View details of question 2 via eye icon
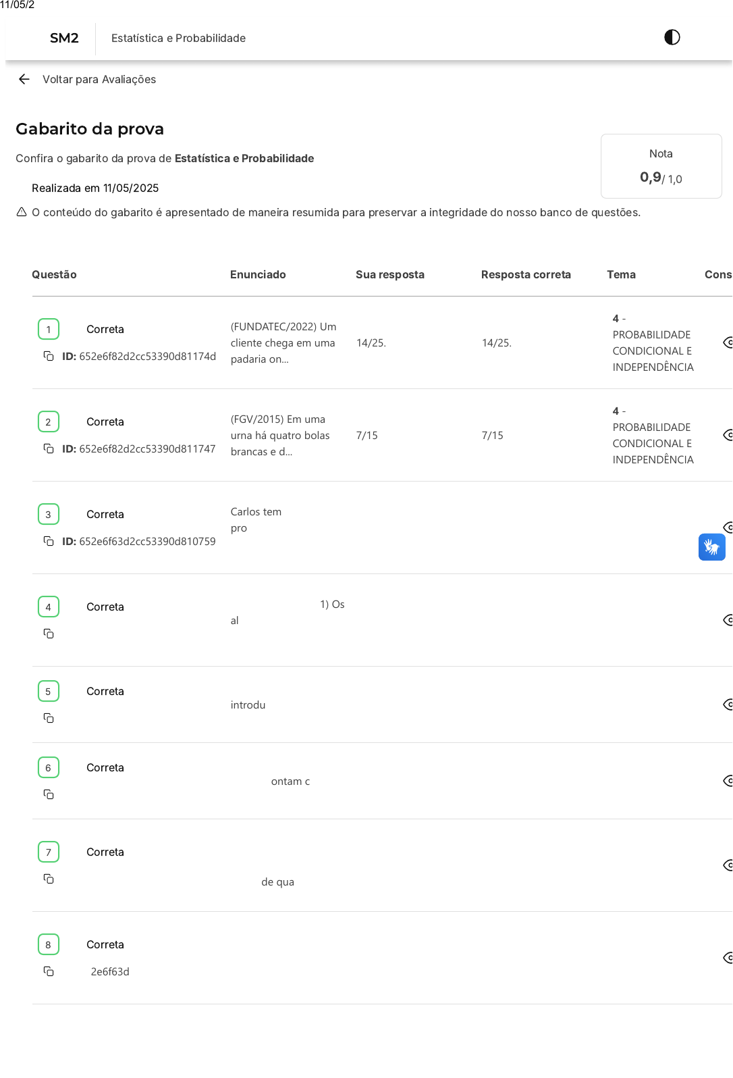Viewport: 733px width, 1078px height. click(x=728, y=435)
